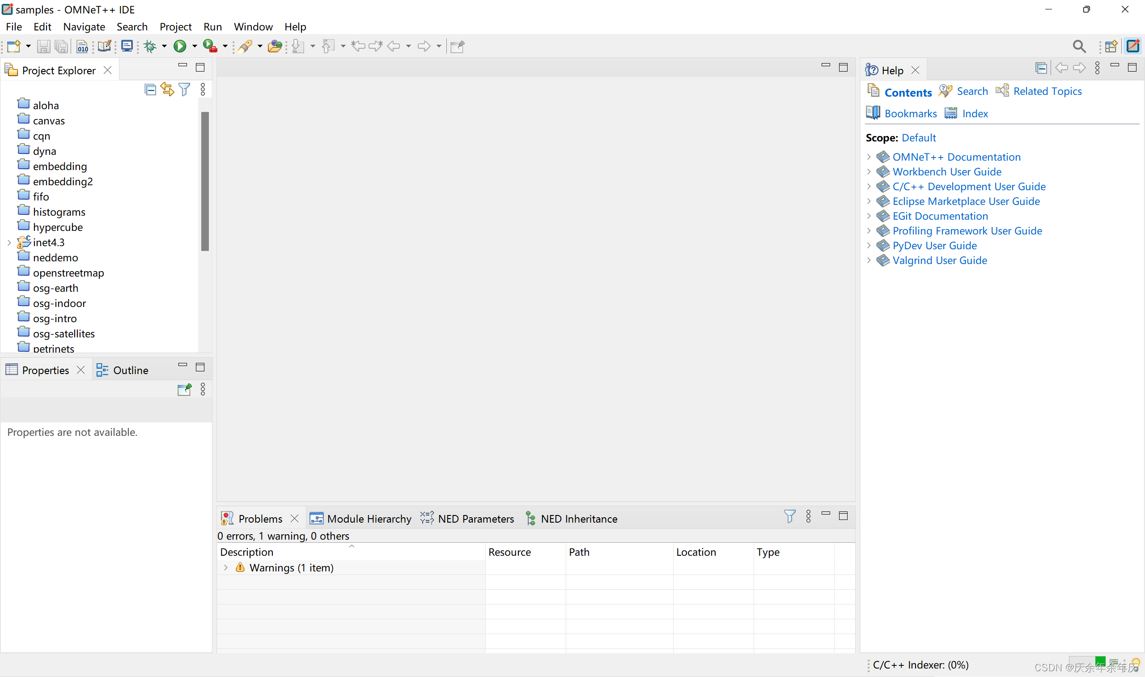Click the filter icon in Problems panel
Screen dimensions: 1145x677
click(790, 516)
